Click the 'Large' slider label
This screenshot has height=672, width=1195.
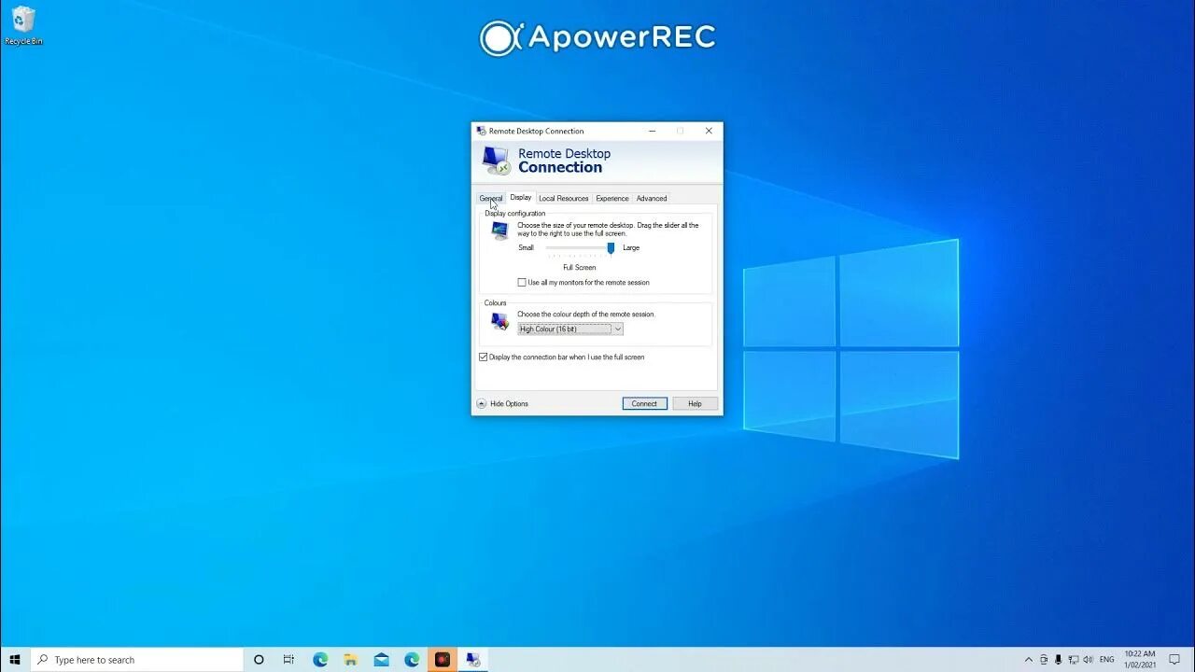click(x=631, y=248)
